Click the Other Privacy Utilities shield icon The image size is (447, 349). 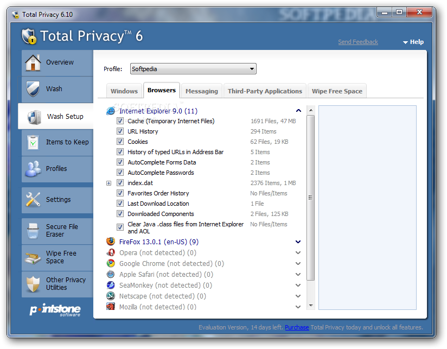point(33,284)
